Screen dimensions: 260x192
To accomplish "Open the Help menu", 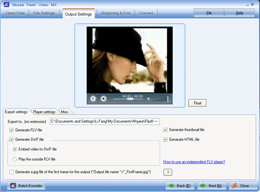I will 239,13.
